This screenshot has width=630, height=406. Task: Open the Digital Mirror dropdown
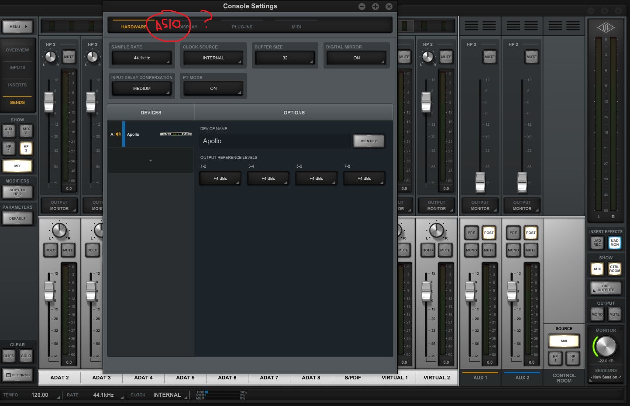[357, 58]
